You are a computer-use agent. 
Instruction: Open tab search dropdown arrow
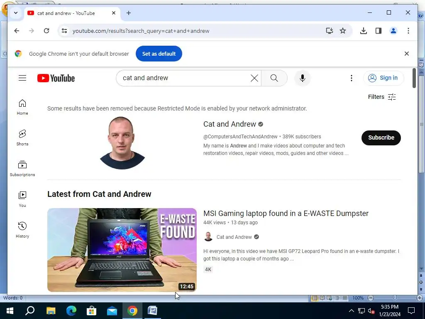tap(16, 13)
